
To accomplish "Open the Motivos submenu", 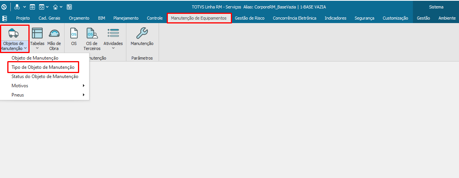I will tap(45, 86).
